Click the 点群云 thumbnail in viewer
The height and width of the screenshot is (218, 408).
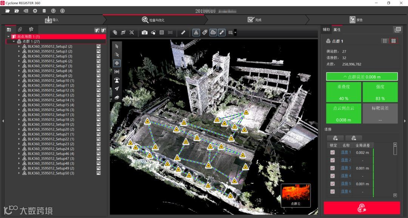tap(295, 195)
